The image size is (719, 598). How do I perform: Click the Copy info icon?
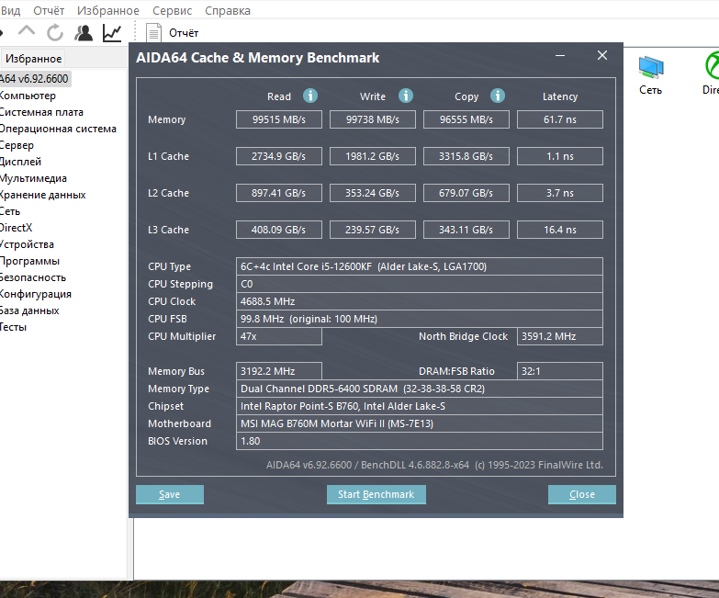click(x=498, y=96)
